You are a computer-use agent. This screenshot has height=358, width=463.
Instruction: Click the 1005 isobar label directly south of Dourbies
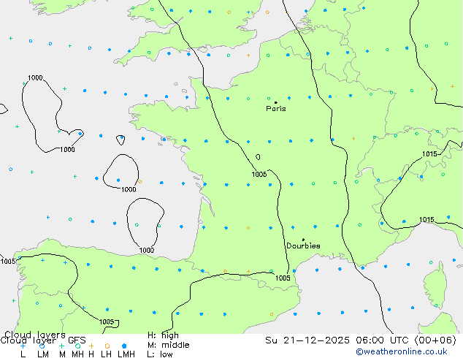283,278
